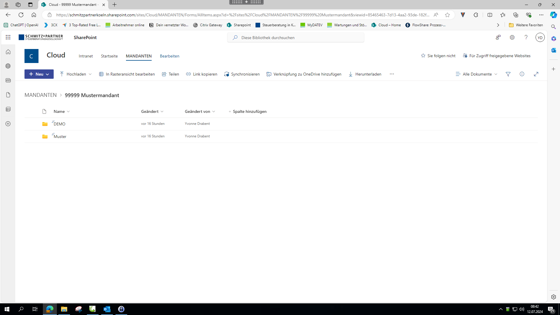Click the help question mark icon
The image size is (560, 315).
click(x=526, y=37)
